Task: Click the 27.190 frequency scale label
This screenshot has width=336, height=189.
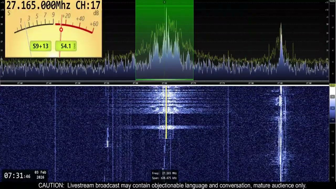Action: click(x=309, y=83)
